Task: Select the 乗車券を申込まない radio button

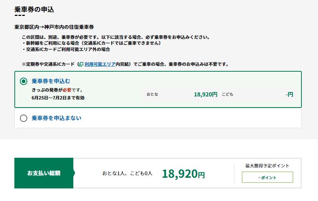Action: pos(24,118)
